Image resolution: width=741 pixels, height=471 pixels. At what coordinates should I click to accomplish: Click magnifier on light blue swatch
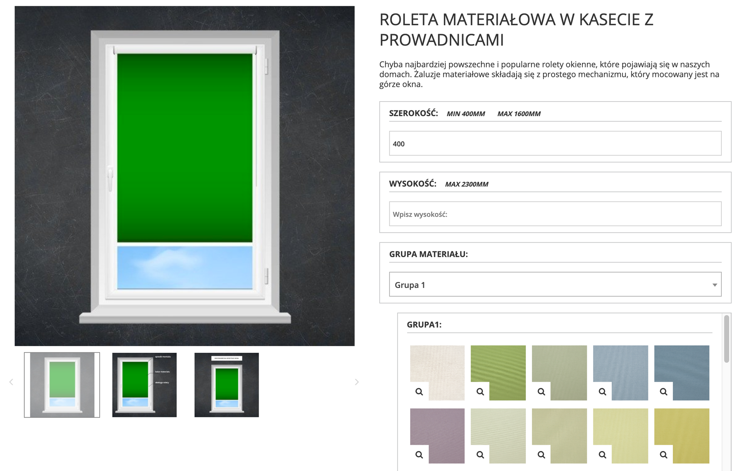(x=602, y=392)
